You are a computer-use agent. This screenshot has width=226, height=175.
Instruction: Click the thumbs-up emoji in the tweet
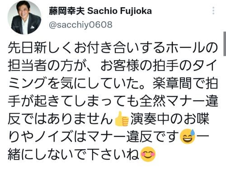(122, 119)
